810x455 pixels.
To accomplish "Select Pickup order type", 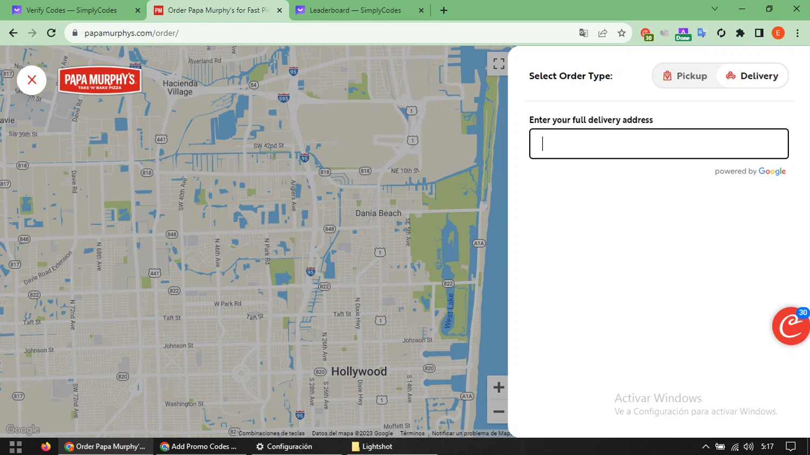I will click(685, 76).
